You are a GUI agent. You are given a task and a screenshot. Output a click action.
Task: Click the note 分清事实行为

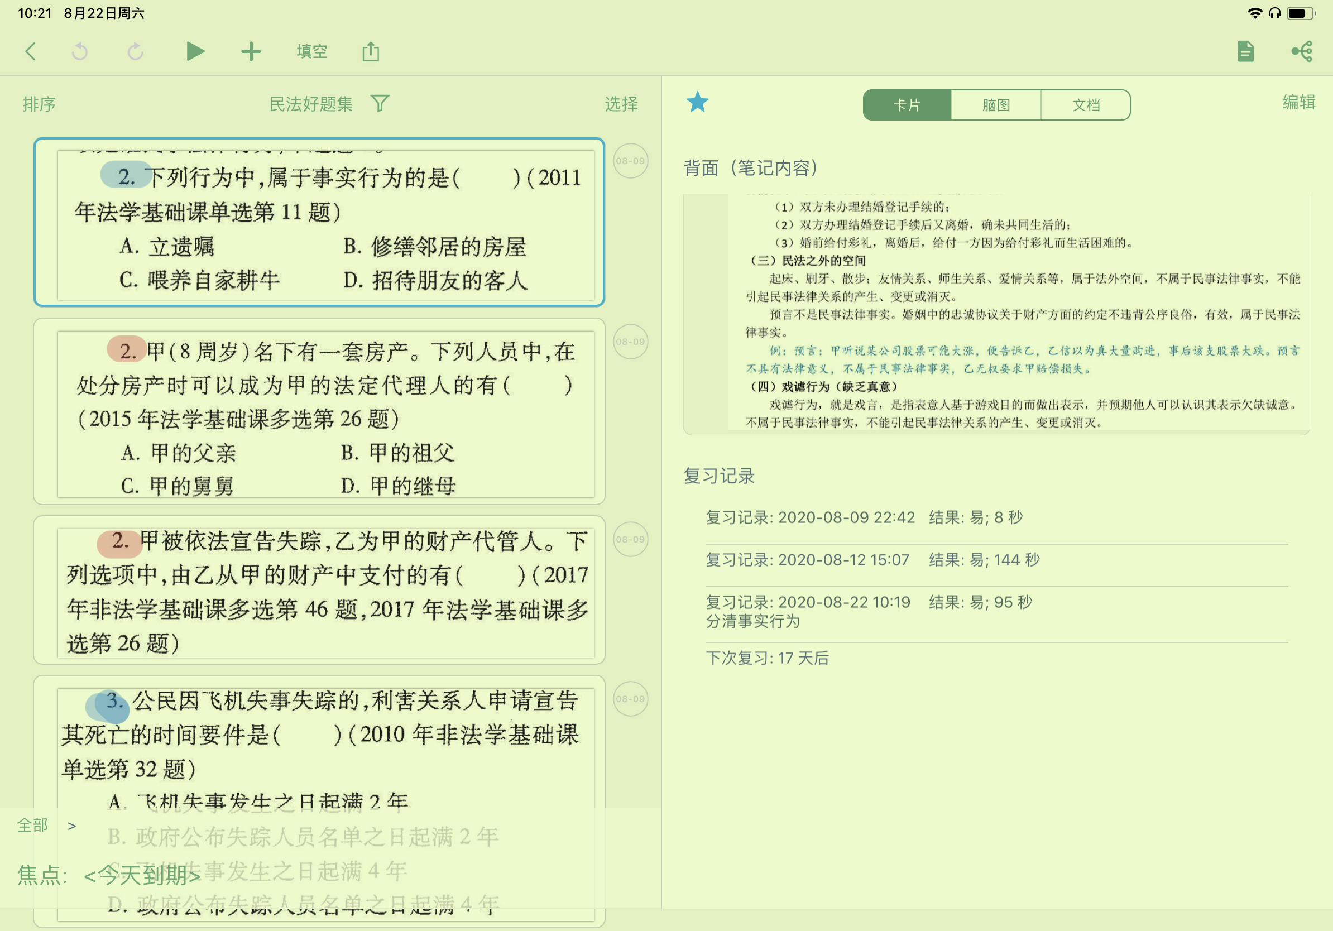coord(753,622)
